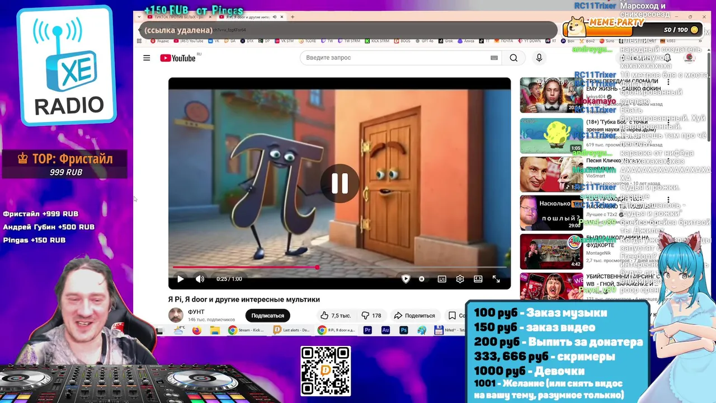
Task: Pause video via the center overlay
Action: (x=340, y=184)
